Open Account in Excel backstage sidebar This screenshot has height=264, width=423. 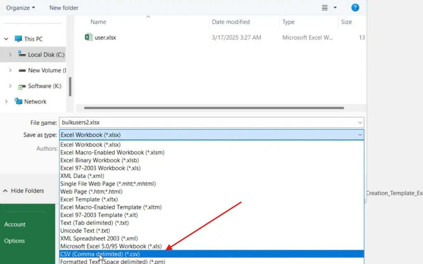click(x=15, y=224)
